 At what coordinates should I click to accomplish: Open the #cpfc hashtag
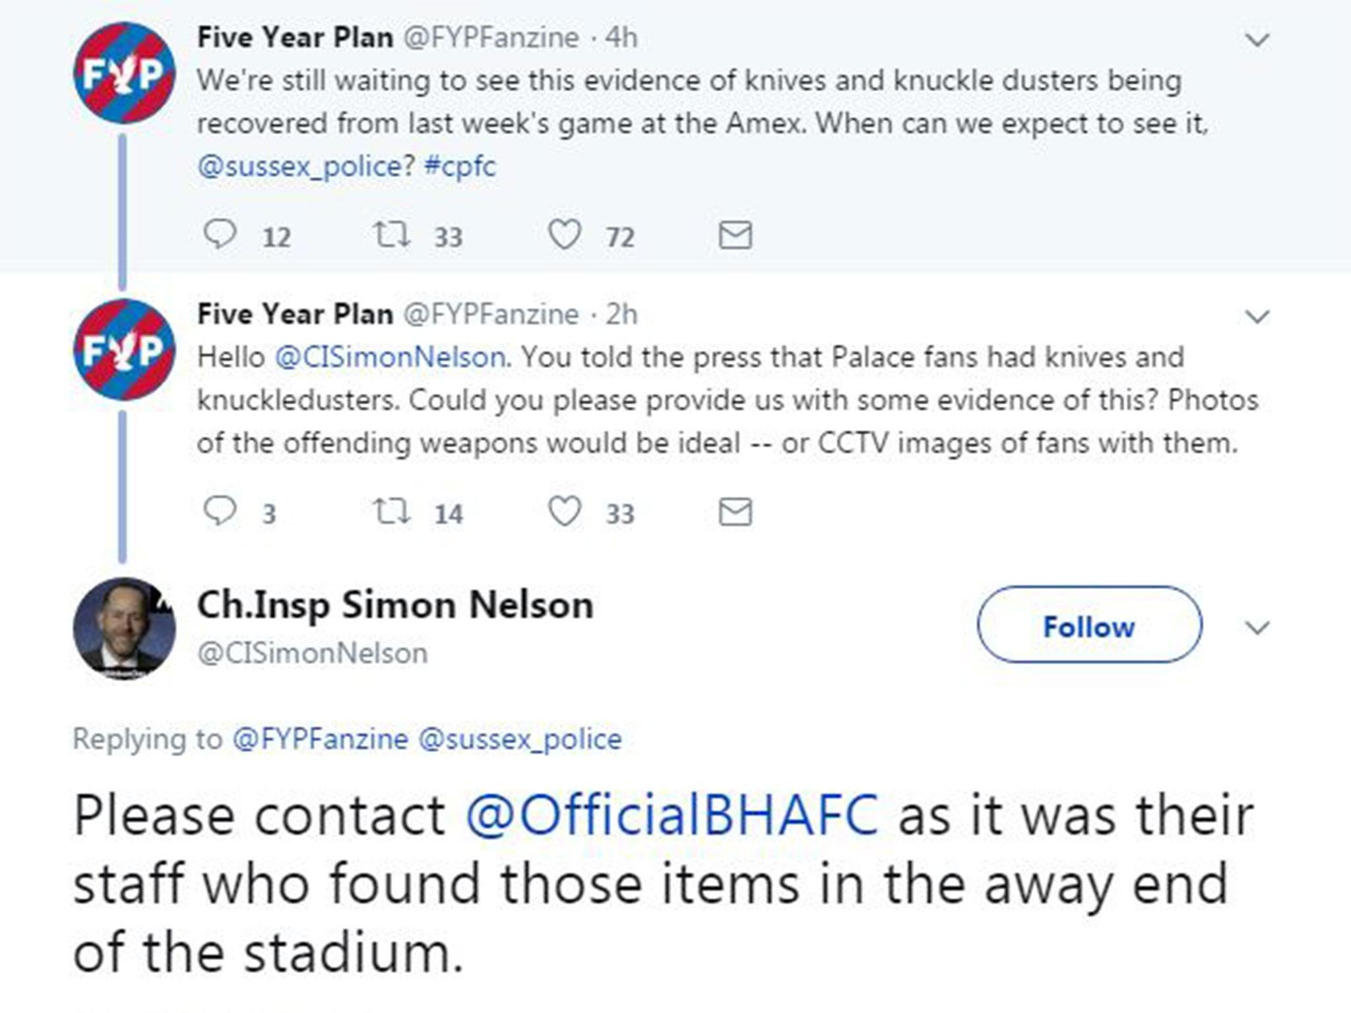460,166
